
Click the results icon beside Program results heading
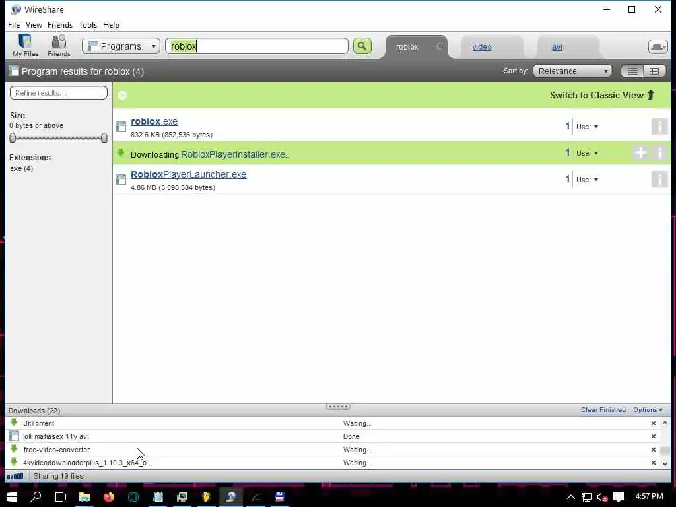point(14,71)
